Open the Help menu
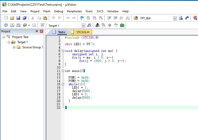This screenshot has height=140, width=198. pyautogui.click(x=125, y=11)
